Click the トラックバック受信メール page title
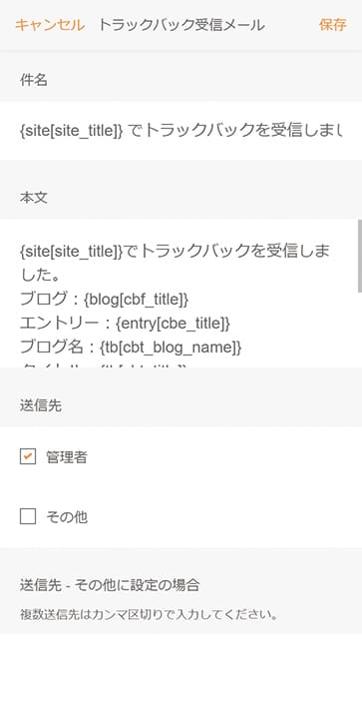This screenshot has width=362, height=703. (181, 25)
